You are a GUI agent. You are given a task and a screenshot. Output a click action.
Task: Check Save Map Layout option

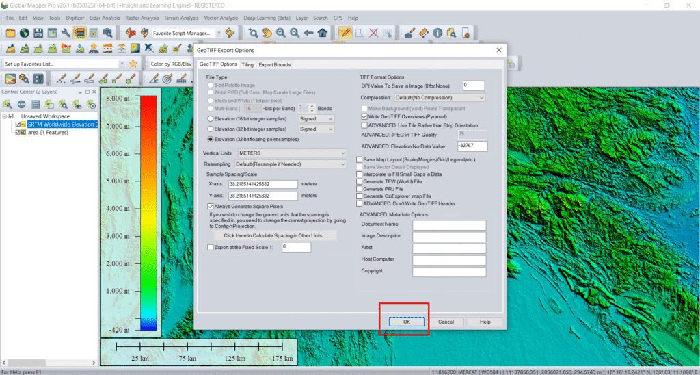click(x=359, y=160)
